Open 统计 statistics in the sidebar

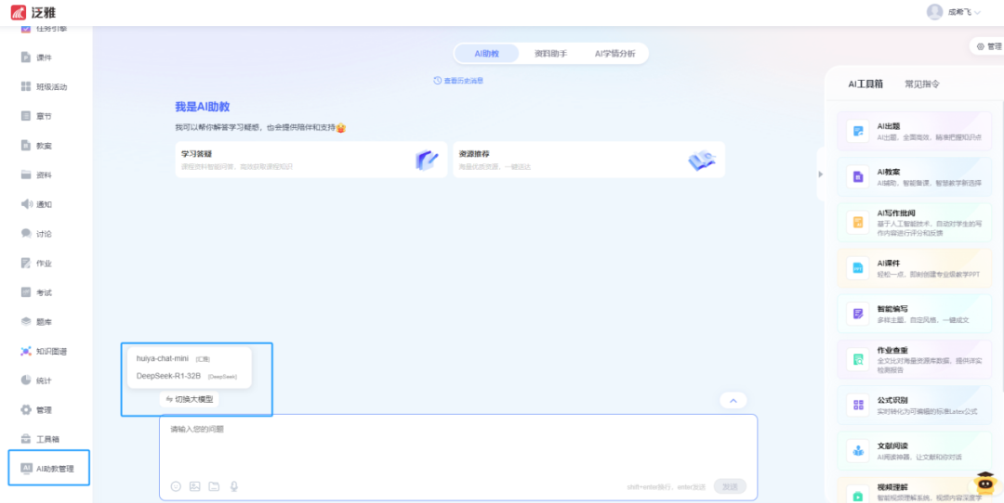click(x=36, y=380)
